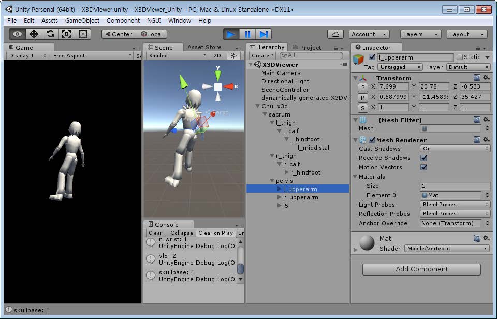Click the Hierarchy search field

[x=311, y=55]
